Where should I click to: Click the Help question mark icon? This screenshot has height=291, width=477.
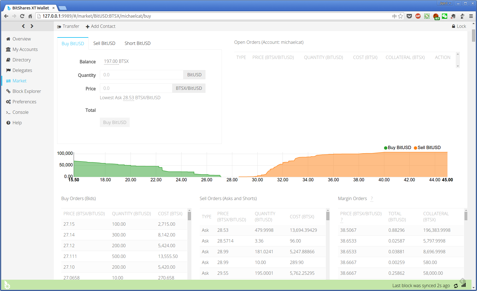click(8, 123)
